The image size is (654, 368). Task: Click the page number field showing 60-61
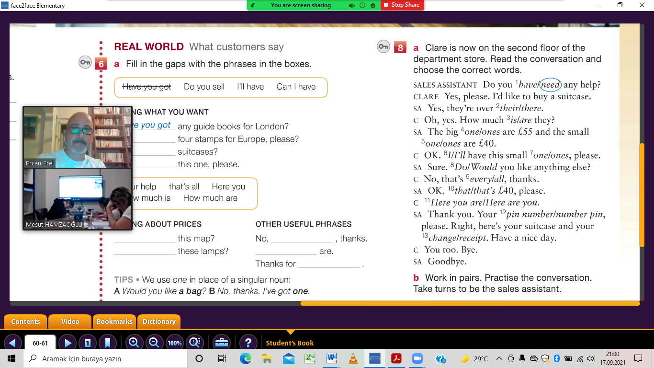tap(40, 343)
